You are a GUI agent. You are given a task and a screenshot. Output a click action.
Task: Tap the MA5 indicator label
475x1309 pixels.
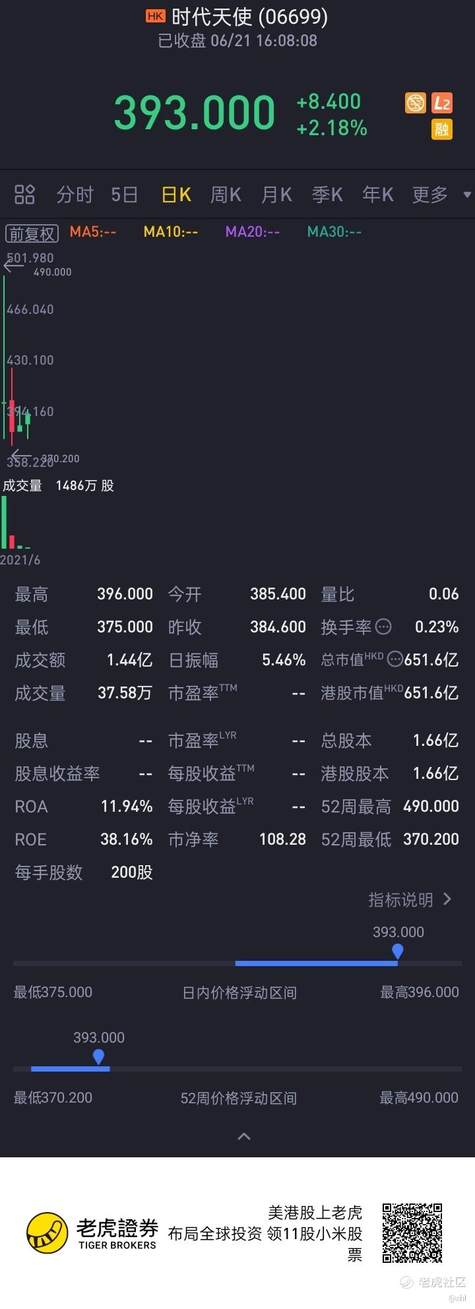point(93,231)
